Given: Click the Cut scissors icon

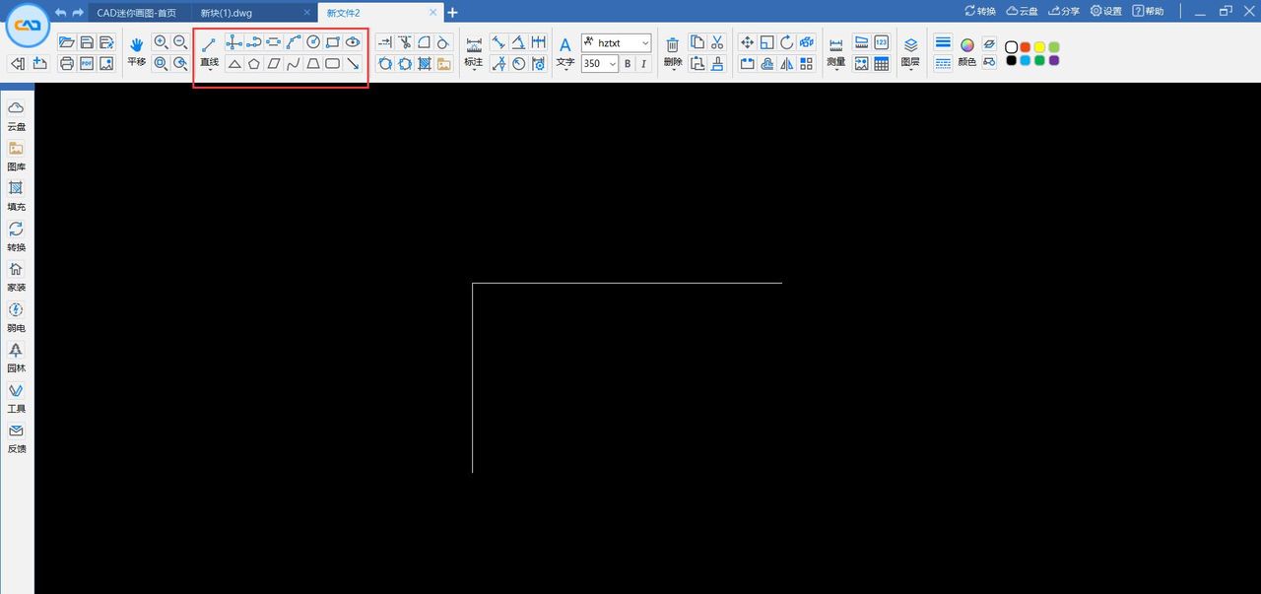Looking at the screenshot, I should pyautogui.click(x=717, y=42).
